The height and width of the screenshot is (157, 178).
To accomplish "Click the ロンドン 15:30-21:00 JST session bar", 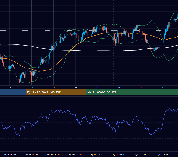I will [55, 92].
